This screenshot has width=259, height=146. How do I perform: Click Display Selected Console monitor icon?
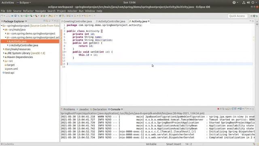pyautogui.click(x=241, y=109)
